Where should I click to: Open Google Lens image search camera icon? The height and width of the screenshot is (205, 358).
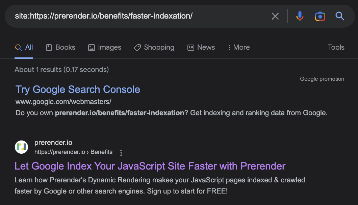(x=320, y=16)
